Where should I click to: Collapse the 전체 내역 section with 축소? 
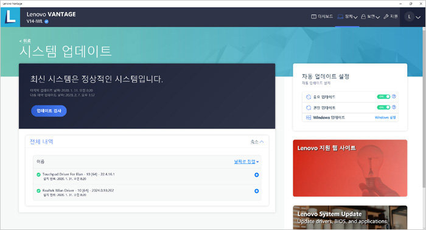pos(257,141)
